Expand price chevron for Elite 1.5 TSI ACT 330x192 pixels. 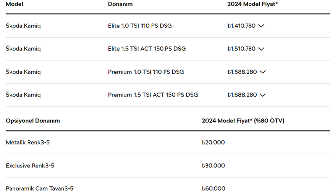point(261,49)
